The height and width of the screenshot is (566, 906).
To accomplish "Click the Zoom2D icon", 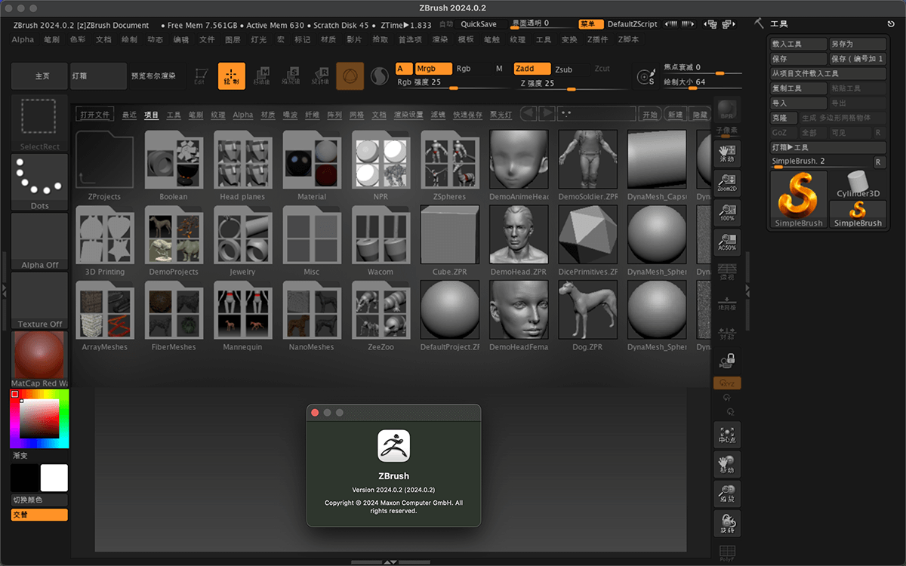I will (x=726, y=183).
